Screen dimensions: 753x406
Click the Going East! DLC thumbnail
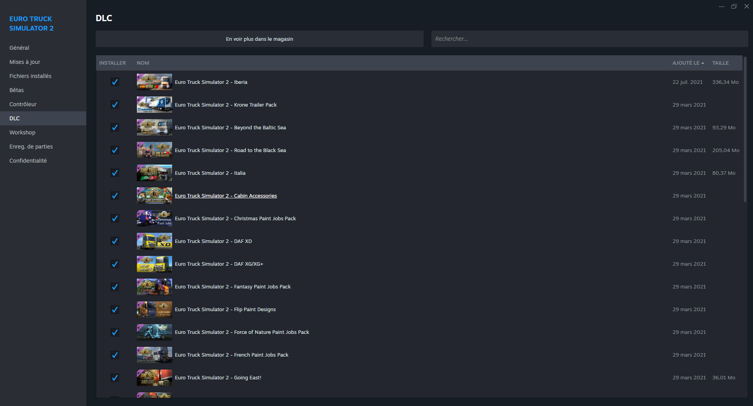154,377
